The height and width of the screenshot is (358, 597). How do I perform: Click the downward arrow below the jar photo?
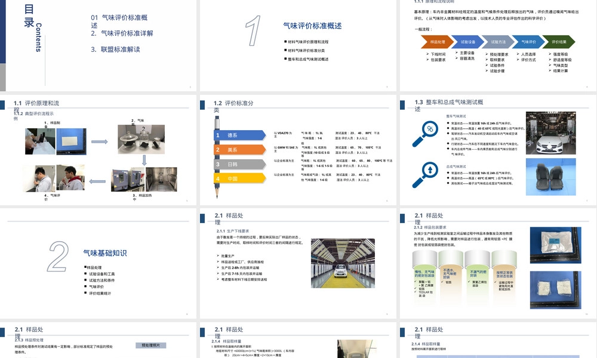pyautogui.click(x=144, y=160)
